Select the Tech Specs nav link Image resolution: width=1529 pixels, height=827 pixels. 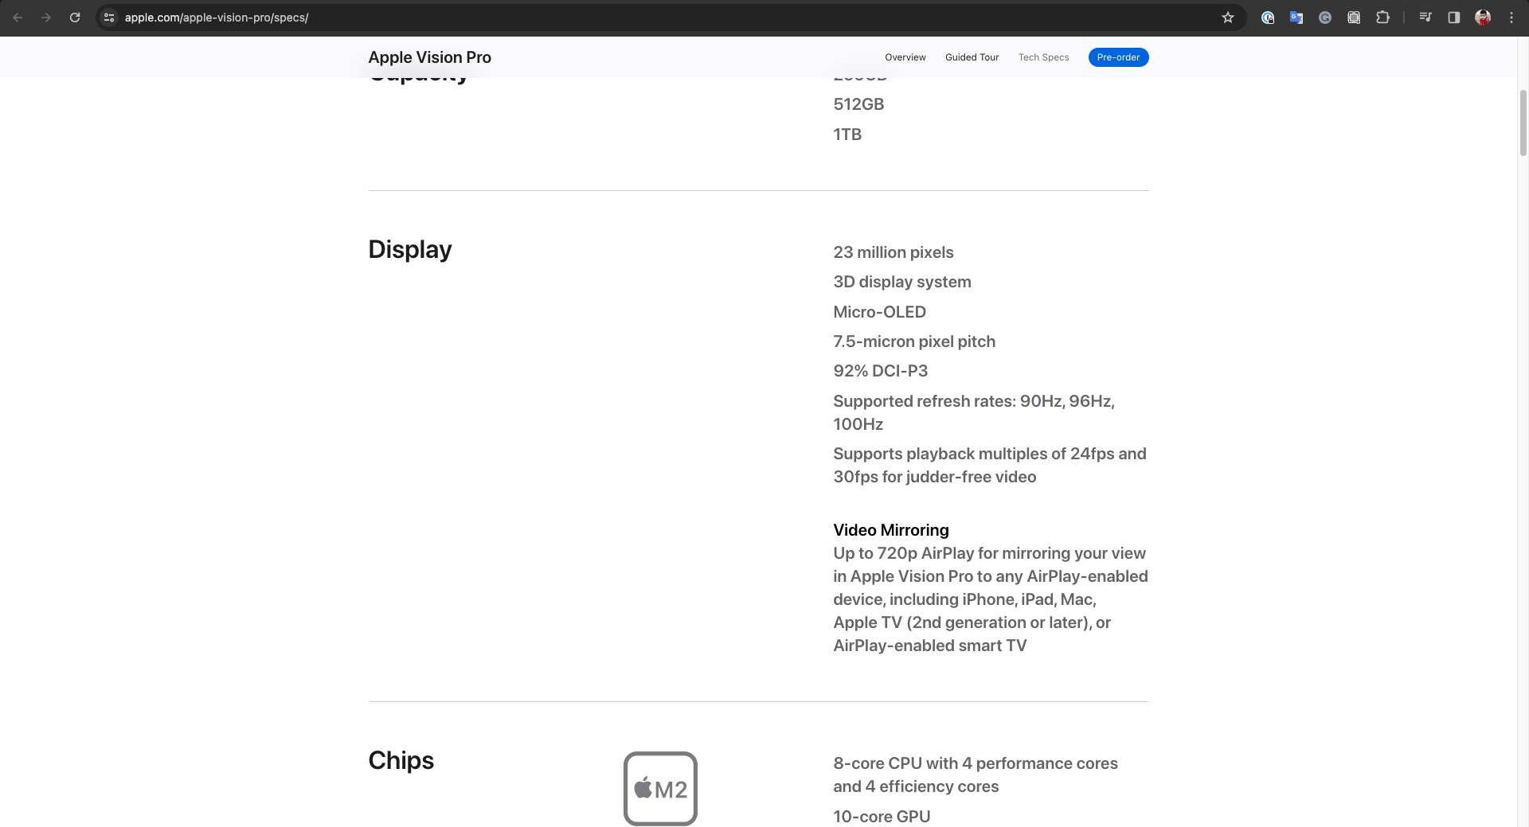[1043, 57]
